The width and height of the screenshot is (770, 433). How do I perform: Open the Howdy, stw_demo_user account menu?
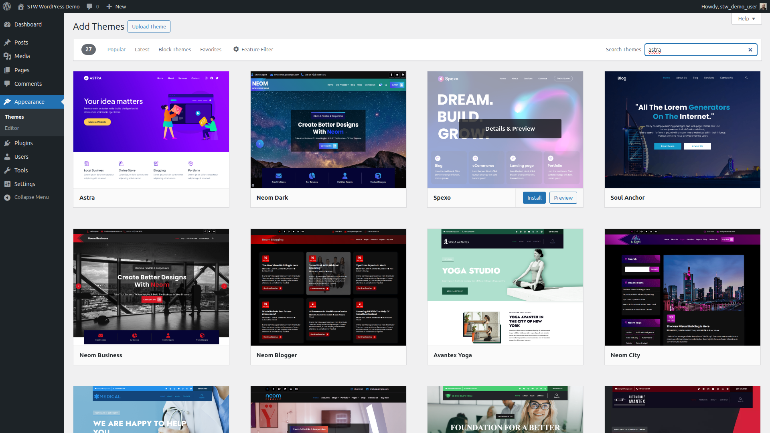(x=734, y=6)
